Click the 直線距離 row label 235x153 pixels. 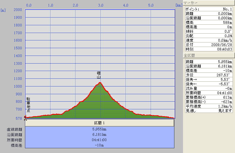click(x=15, y=130)
